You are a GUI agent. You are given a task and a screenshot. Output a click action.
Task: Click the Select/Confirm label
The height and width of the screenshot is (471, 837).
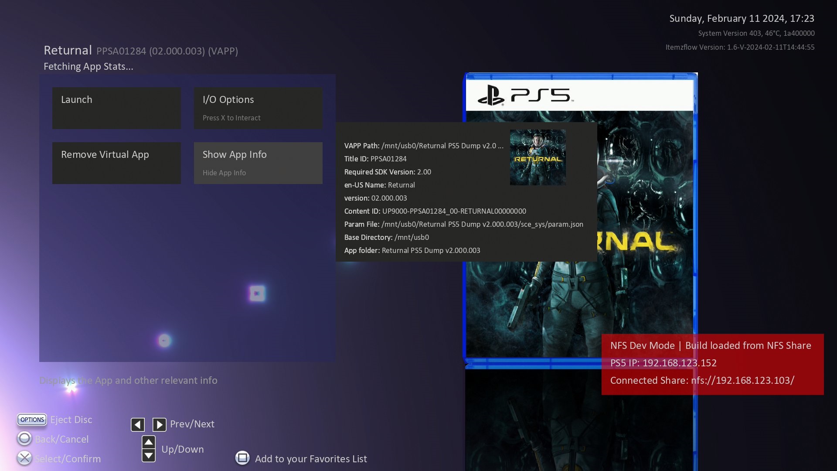68,459
